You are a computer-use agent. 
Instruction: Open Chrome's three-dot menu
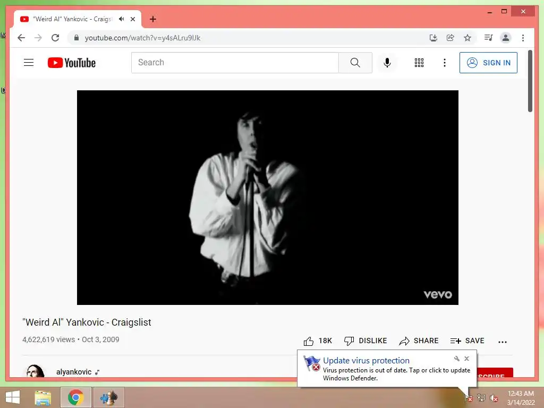coord(523,38)
